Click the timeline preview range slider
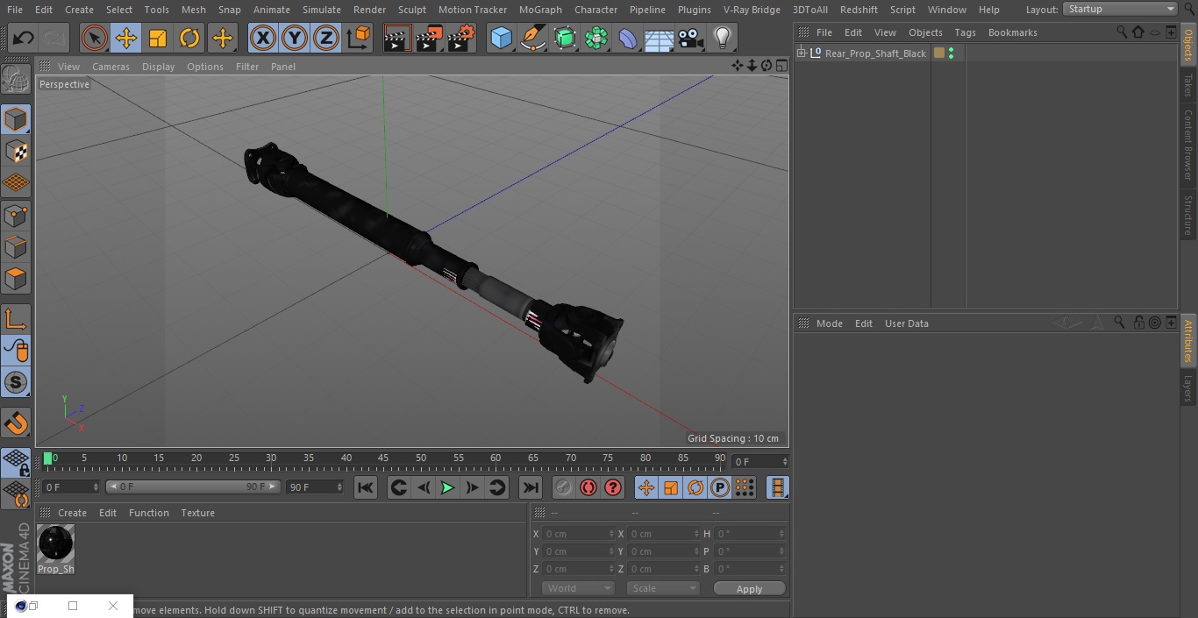 coord(193,487)
